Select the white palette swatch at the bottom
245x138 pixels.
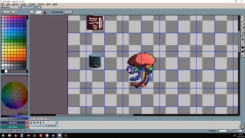[x=6, y=71]
